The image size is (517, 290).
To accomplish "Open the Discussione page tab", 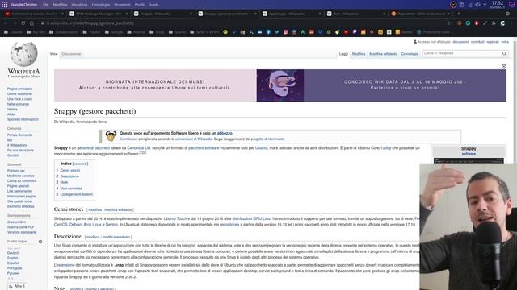I will [71, 54].
